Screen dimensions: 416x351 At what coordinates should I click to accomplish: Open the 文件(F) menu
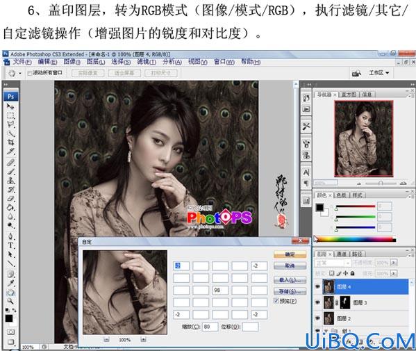(22, 62)
